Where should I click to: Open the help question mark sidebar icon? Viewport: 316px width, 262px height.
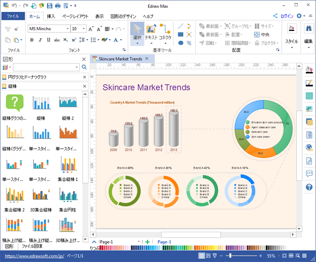point(309,187)
